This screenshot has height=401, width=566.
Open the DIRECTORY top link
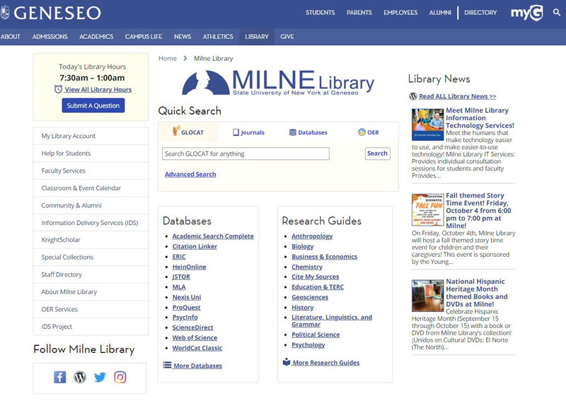pos(480,13)
